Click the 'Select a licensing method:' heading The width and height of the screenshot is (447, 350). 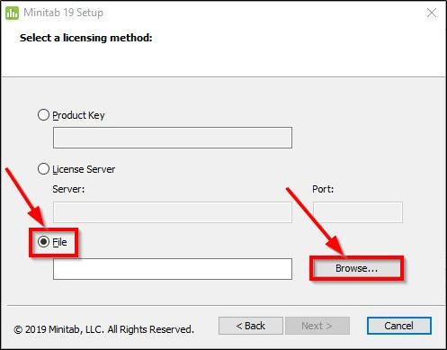(x=86, y=38)
